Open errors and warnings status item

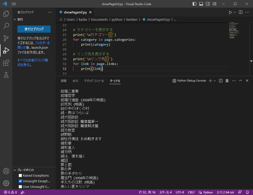click(10, 192)
